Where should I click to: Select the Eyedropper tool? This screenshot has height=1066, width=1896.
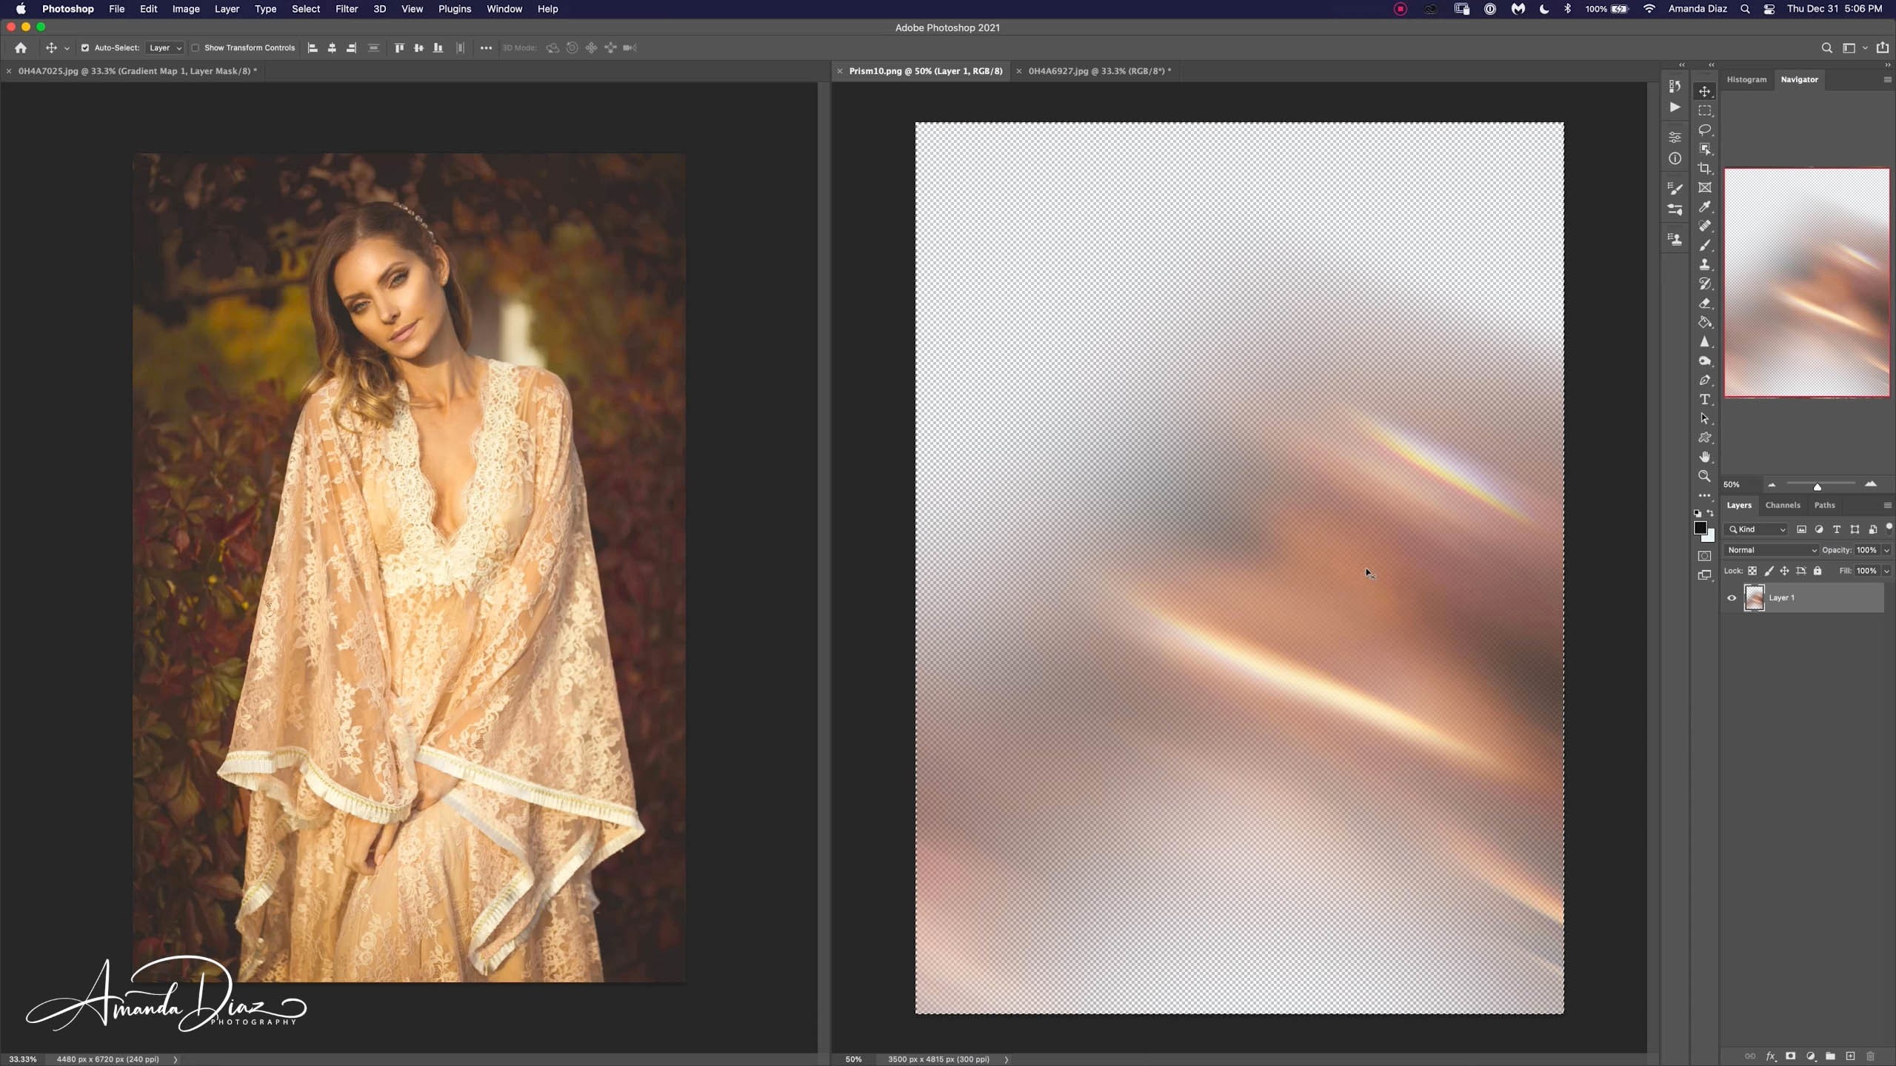point(1705,207)
